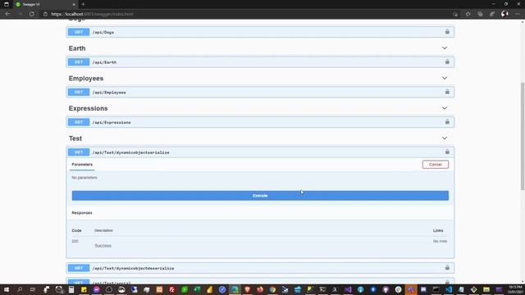525x295 pixels.
Task: Open the purple Visual Studio taskbar icon
Action: click(348, 289)
